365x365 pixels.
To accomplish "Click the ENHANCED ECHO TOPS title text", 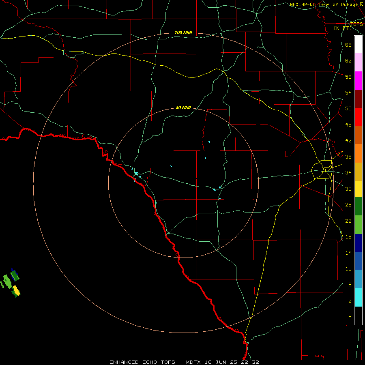I will 142,362.
